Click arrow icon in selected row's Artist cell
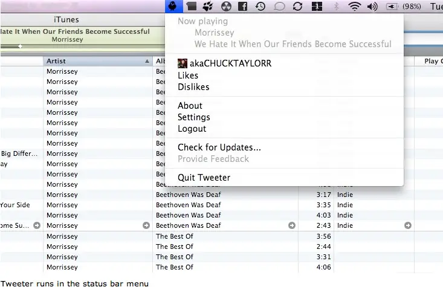The height and width of the screenshot is (287, 443). (146, 225)
